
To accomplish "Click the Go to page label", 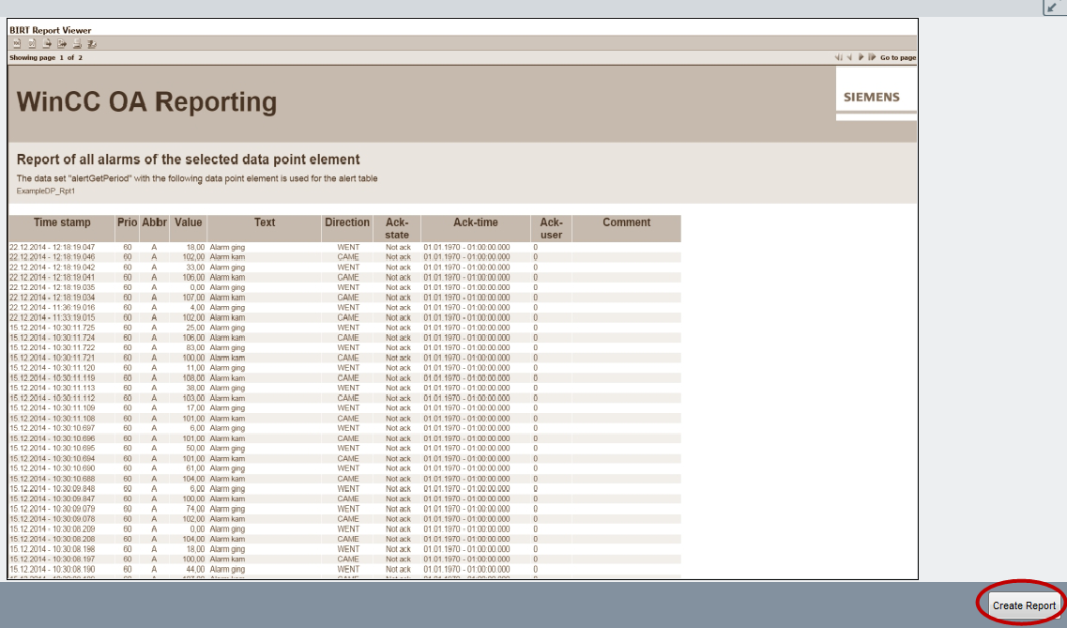I will 897,58.
